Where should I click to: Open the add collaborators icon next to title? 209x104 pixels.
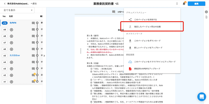point(117,4)
